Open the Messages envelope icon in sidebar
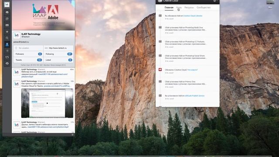The width and height of the screenshot is (279, 157). pos(7,25)
